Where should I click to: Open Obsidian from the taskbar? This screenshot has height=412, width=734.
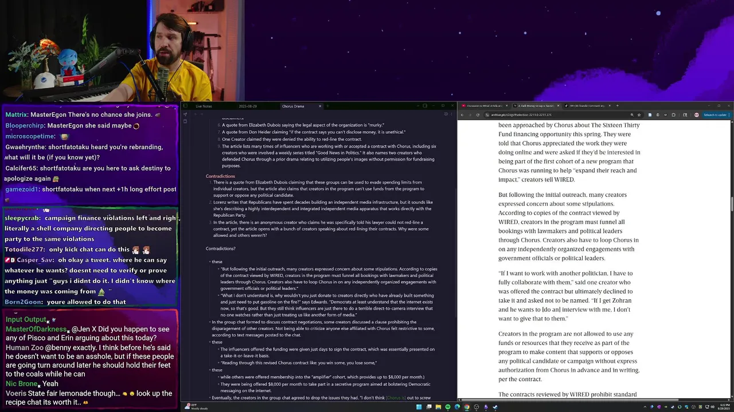(x=486, y=407)
